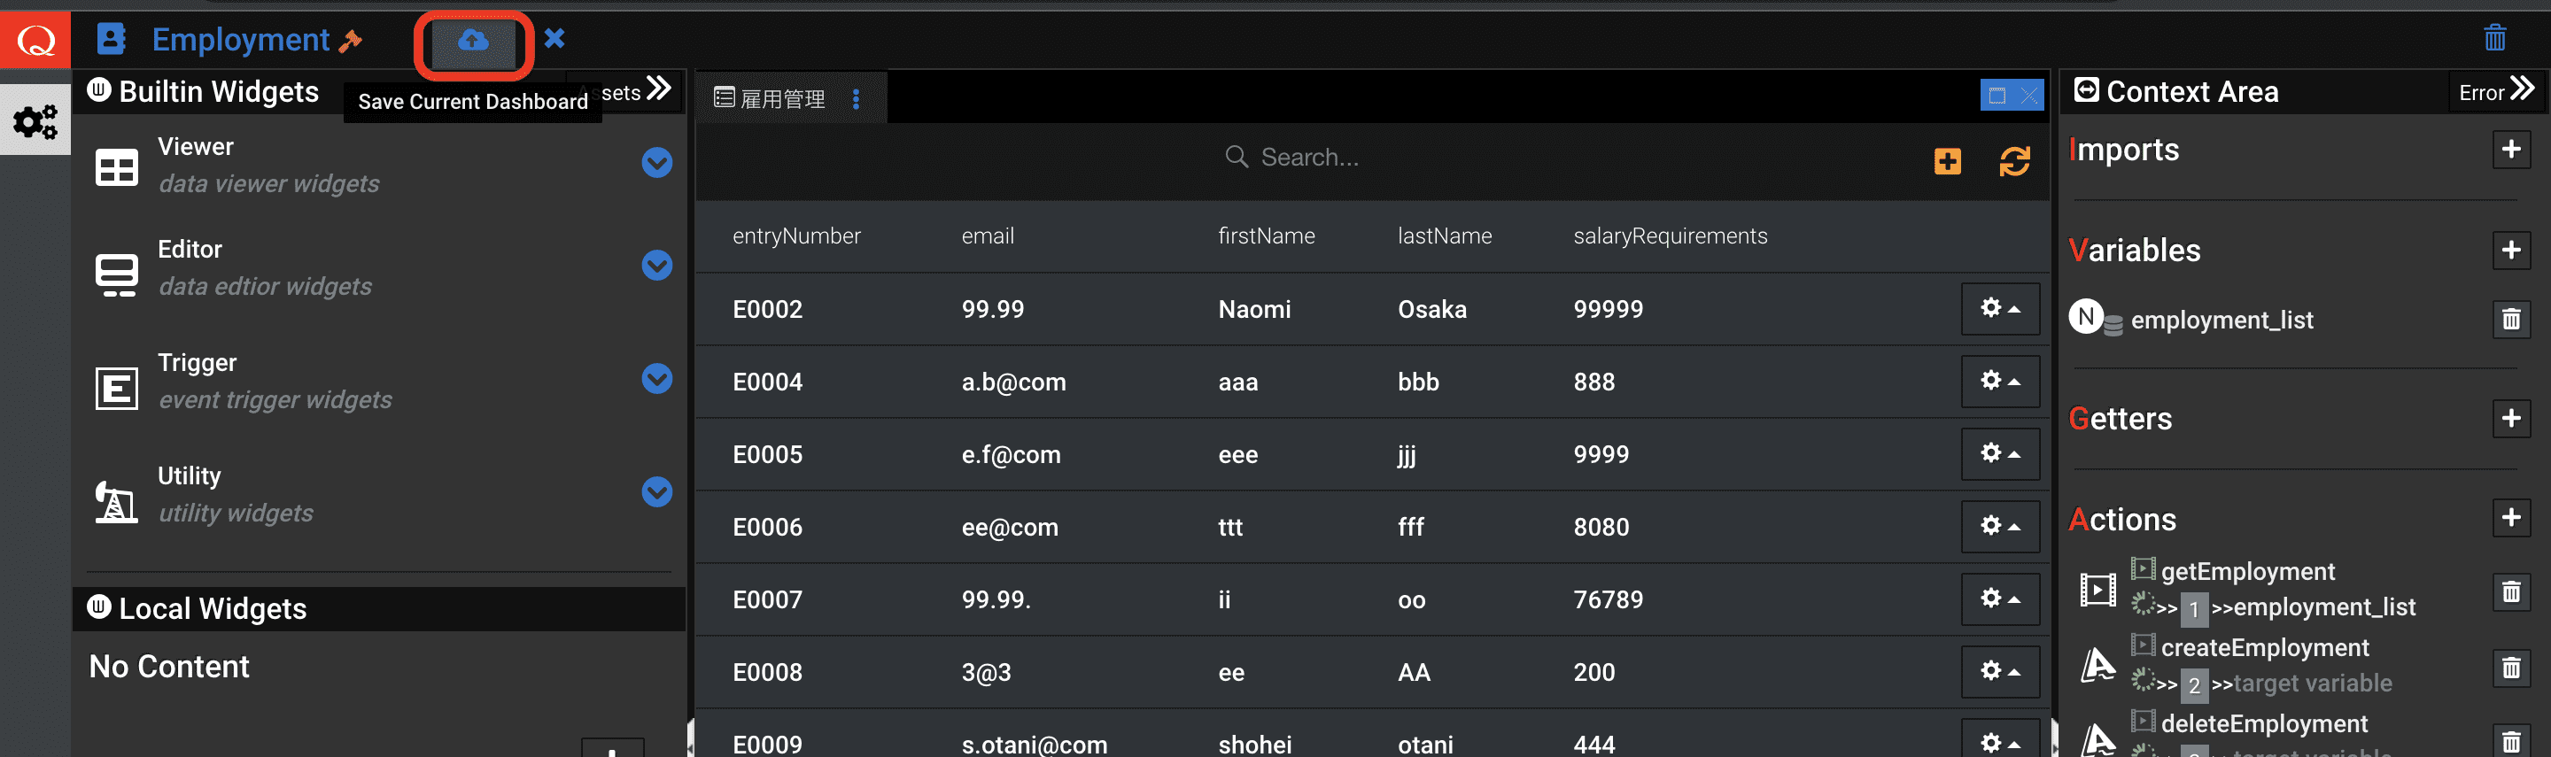Screen dimensions: 2551x757
Task: Expand the Viewer widgets group
Action: [x=656, y=162]
